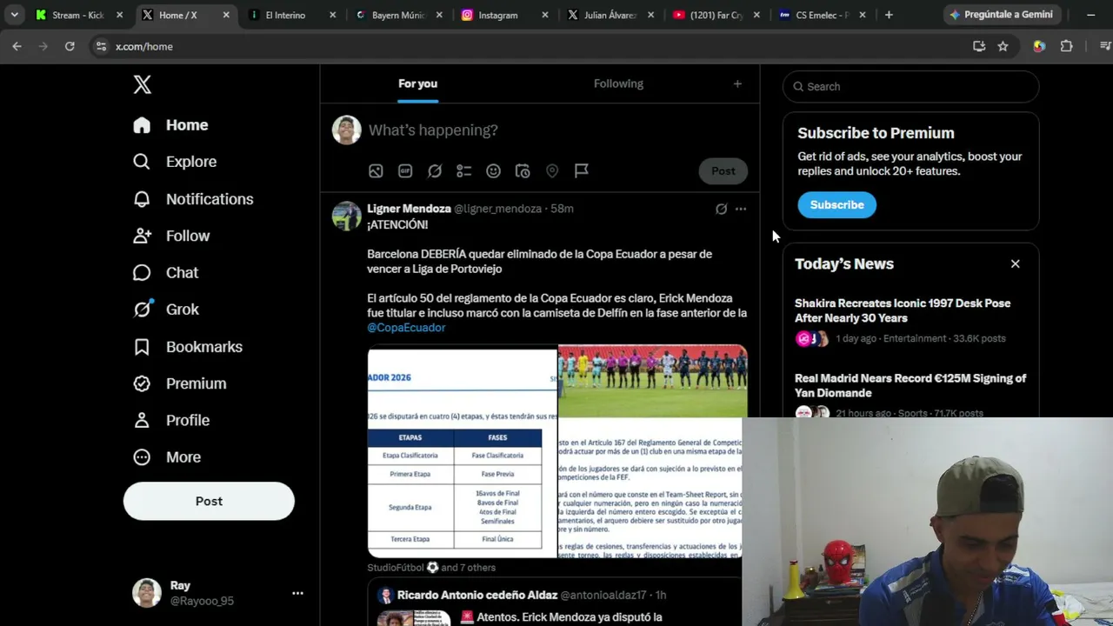Close the Instagram browser tab
The width and height of the screenshot is (1113, 626).
coord(545,15)
